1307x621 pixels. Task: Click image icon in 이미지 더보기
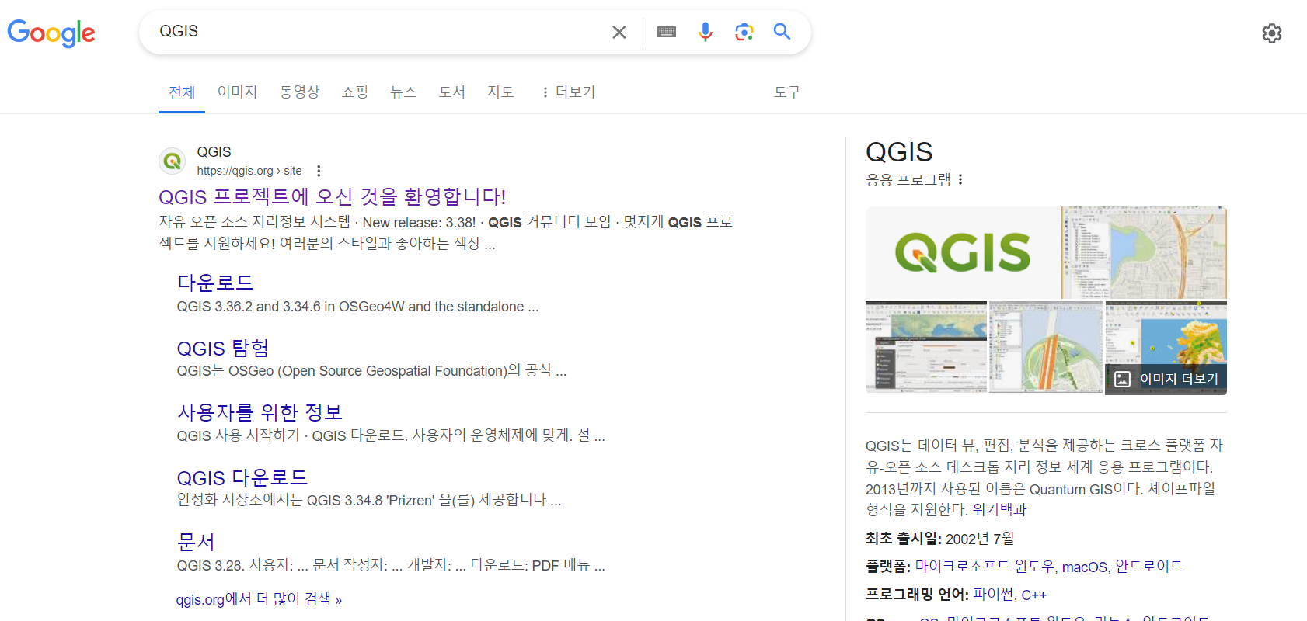click(1122, 379)
